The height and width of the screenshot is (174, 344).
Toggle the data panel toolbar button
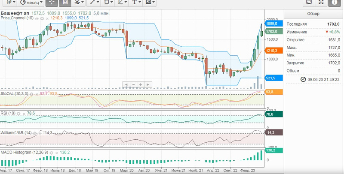coord(64,3)
